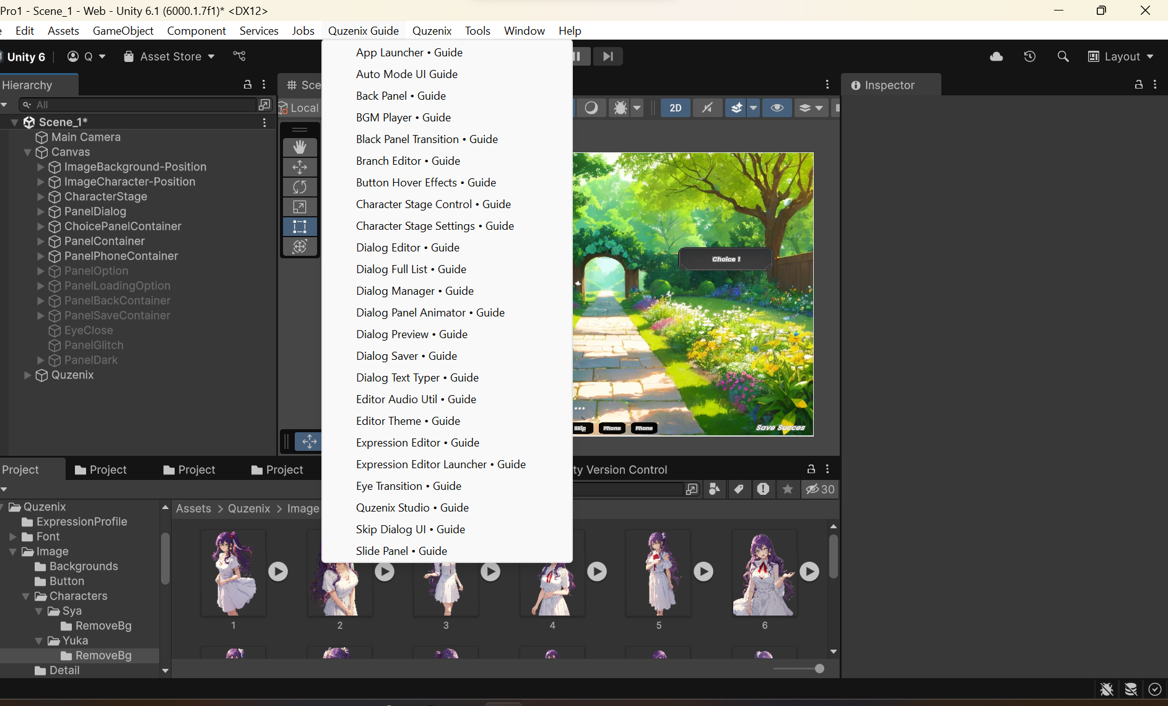Viewport: 1168px width, 706px height.
Task: Click the step-forward playback button
Action: point(608,56)
